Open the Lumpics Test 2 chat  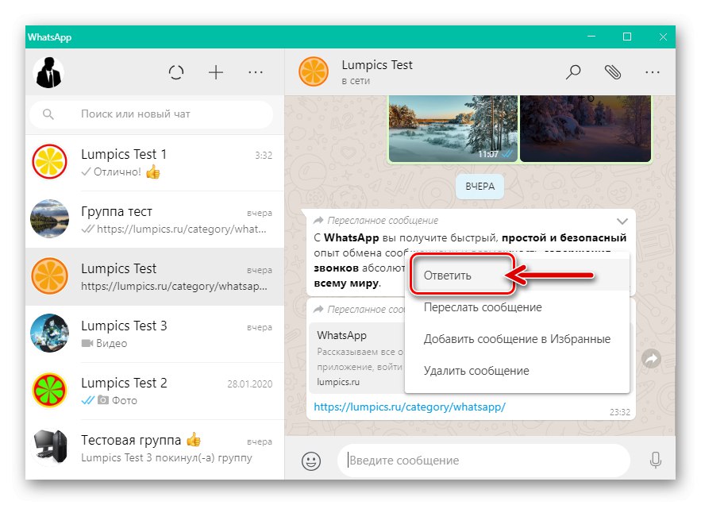[155, 391]
